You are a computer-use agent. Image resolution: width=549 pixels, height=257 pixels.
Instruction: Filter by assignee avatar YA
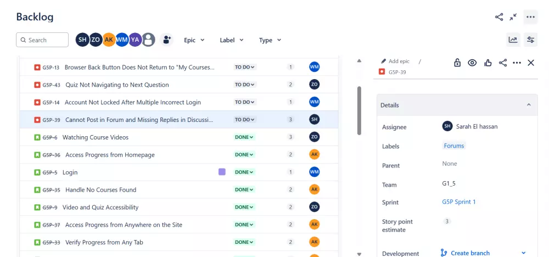pos(135,40)
